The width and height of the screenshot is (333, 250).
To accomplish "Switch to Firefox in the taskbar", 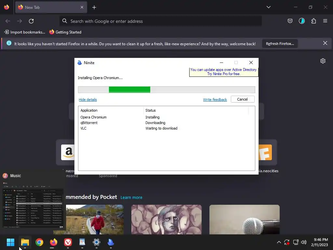I will pos(54,242).
